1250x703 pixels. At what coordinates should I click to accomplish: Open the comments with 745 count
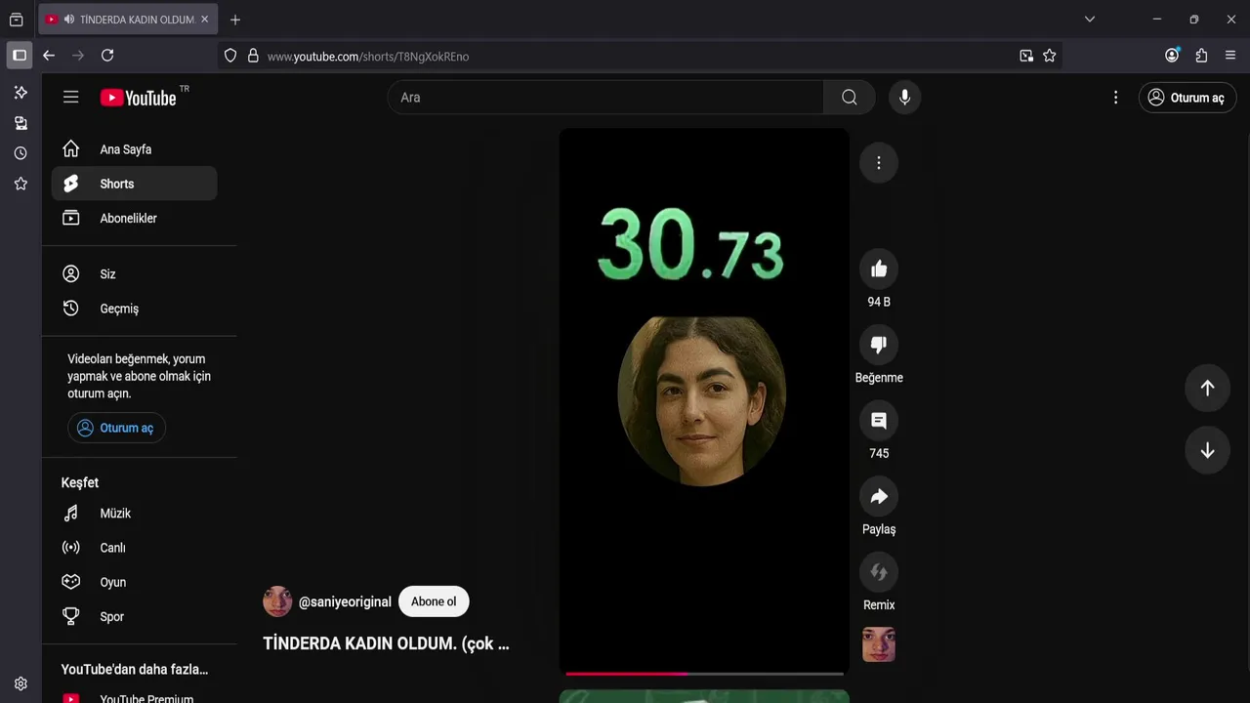pyautogui.click(x=878, y=421)
